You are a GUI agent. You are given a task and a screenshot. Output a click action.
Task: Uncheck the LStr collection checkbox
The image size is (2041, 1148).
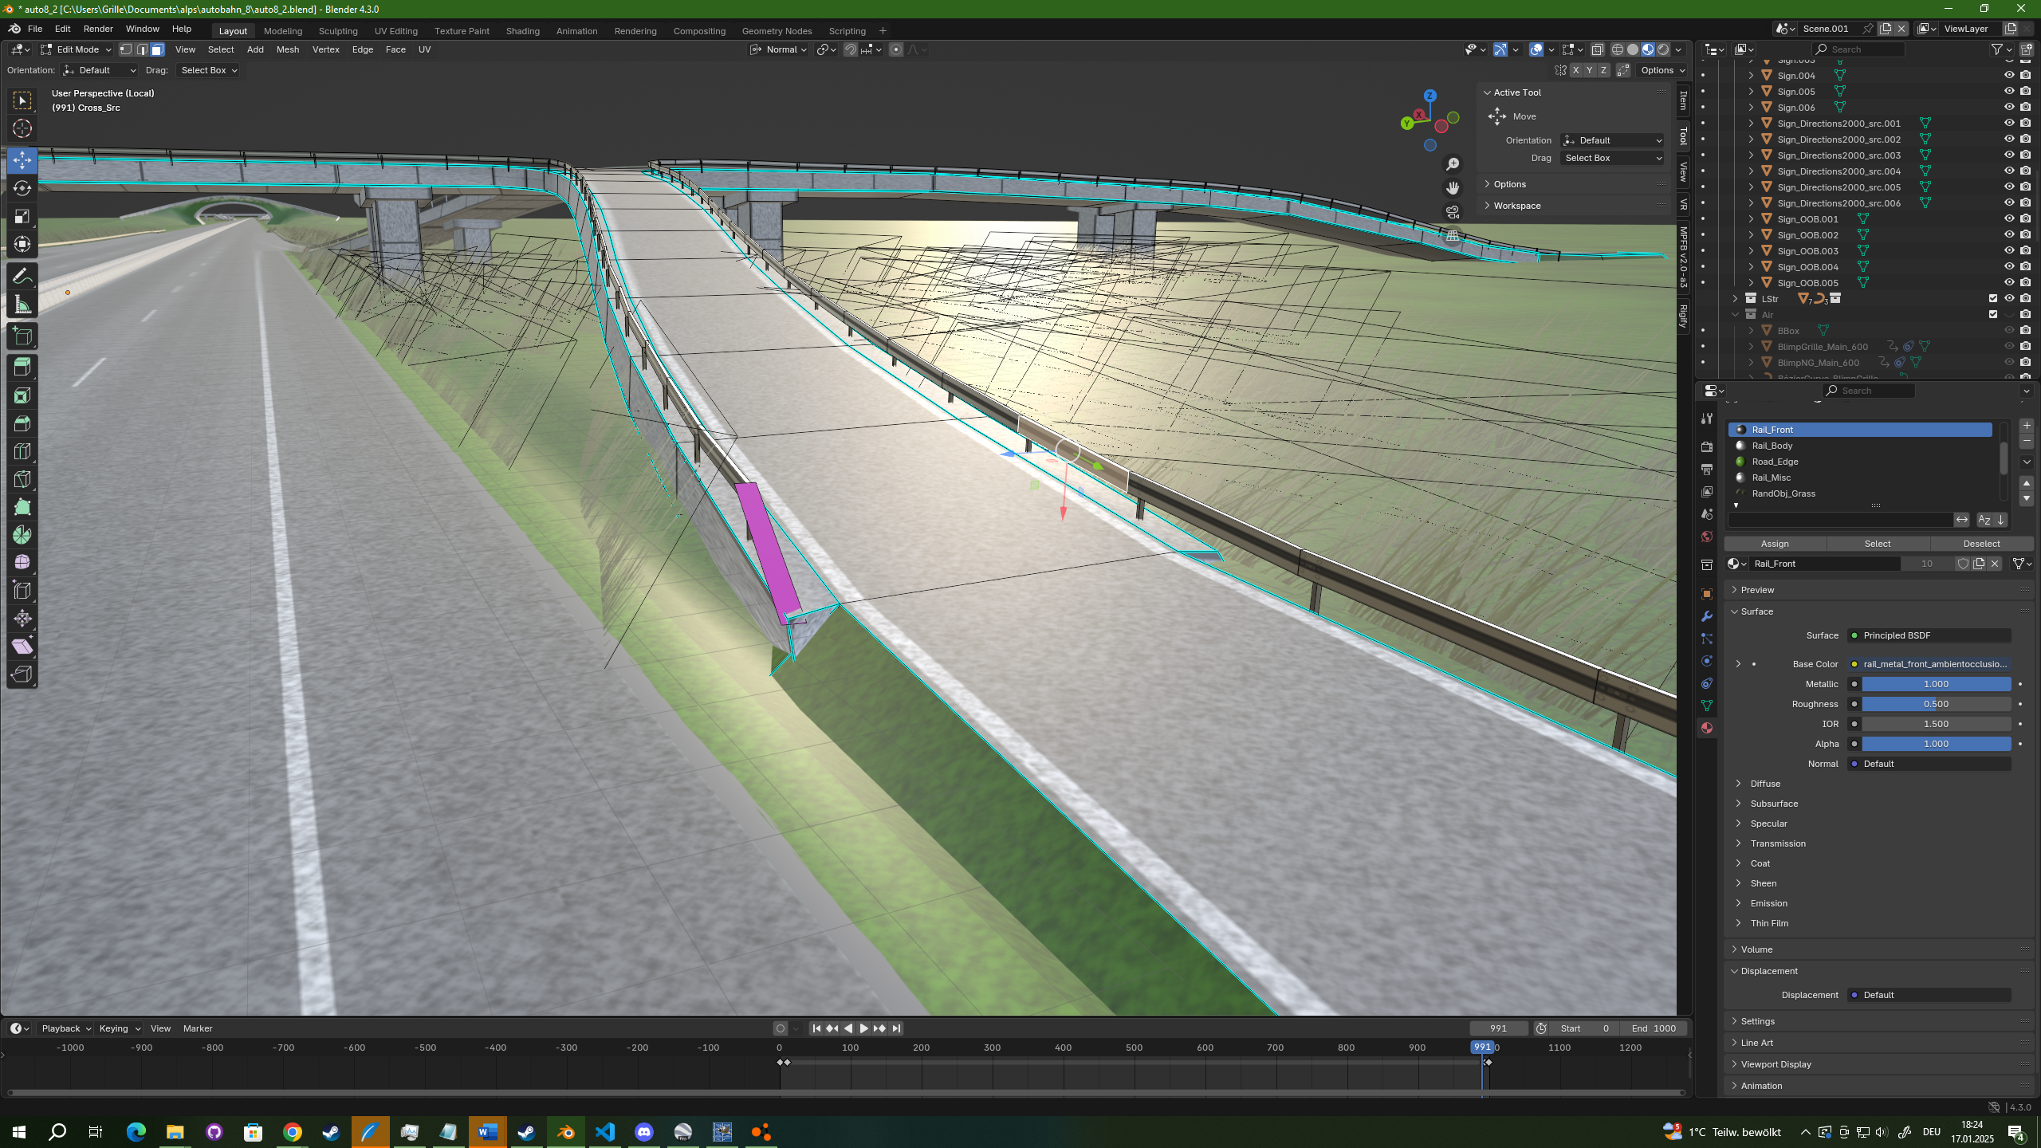pyautogui.click(x=1993, y=299)
